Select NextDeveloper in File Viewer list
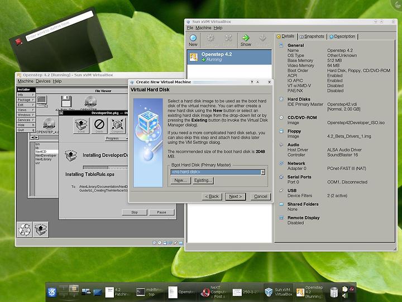 46,155
